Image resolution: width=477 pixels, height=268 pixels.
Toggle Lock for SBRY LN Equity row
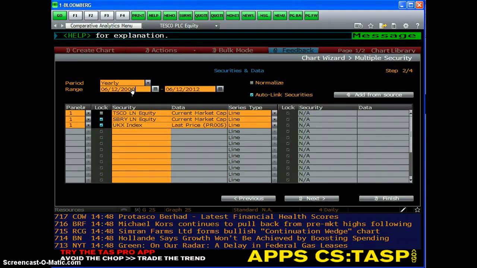[x=101, y=119]
